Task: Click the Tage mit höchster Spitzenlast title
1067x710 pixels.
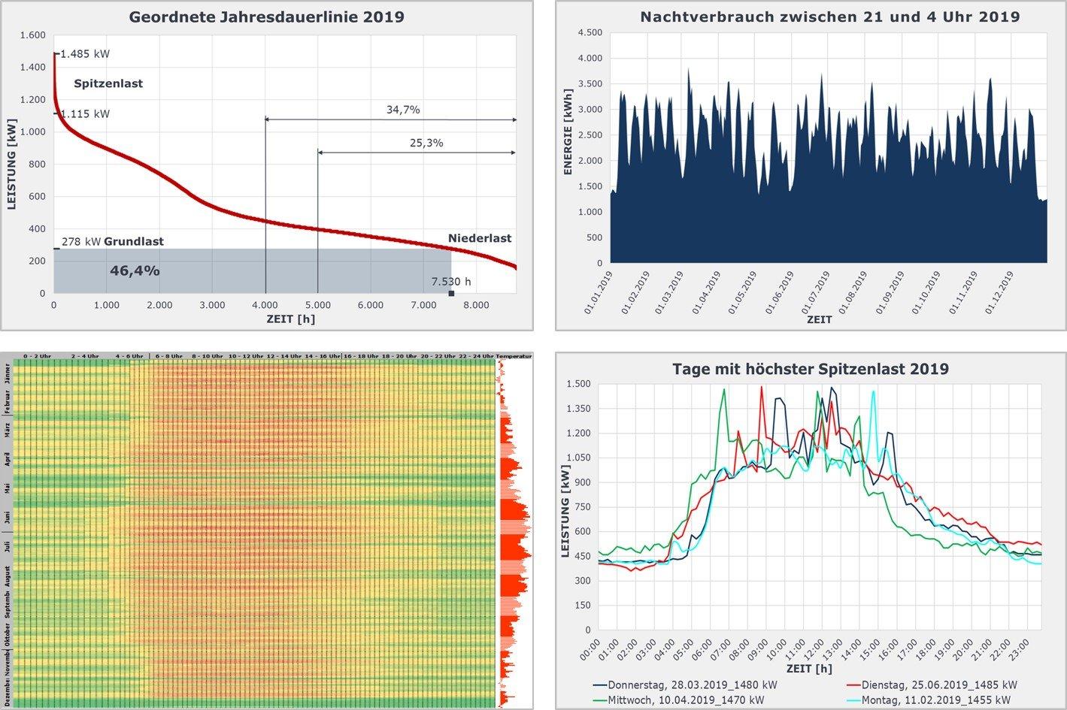Action: coord(810,369)
